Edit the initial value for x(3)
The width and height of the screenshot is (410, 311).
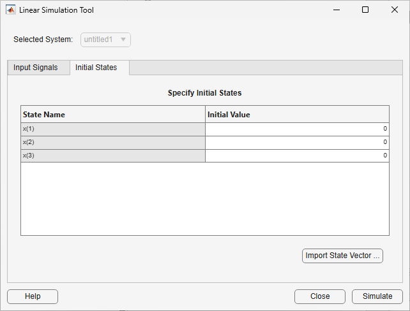coord(297,155)
